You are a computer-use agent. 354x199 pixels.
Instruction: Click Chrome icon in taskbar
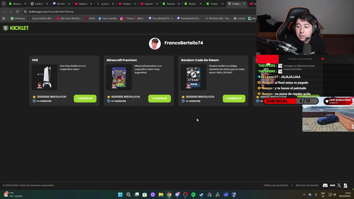tap(169, 195)
